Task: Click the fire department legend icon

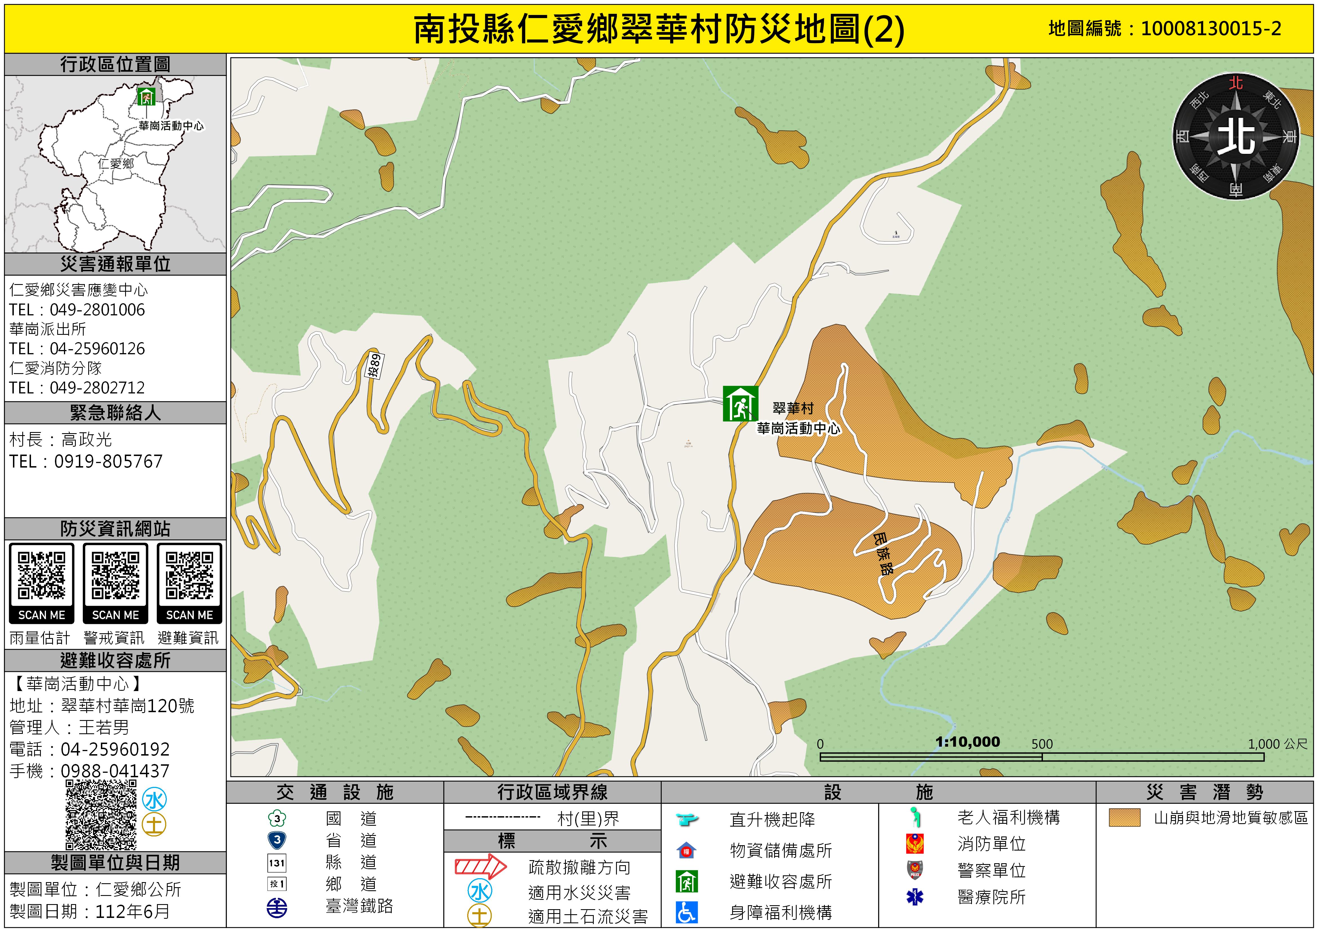Action: pyautogui.click(x=914, y=844)
